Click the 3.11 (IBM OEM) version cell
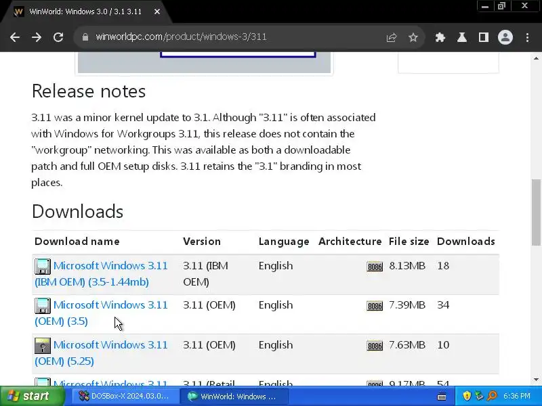Image resolution: width=542 pixels, height=406 pixels. (205, 274)
